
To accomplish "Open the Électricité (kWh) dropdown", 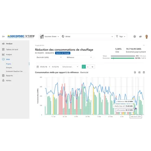I will [49, 58].
